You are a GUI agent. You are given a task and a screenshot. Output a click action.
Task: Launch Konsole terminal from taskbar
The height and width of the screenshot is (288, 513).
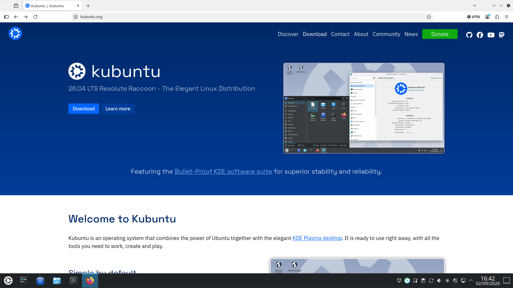(73, 281)
